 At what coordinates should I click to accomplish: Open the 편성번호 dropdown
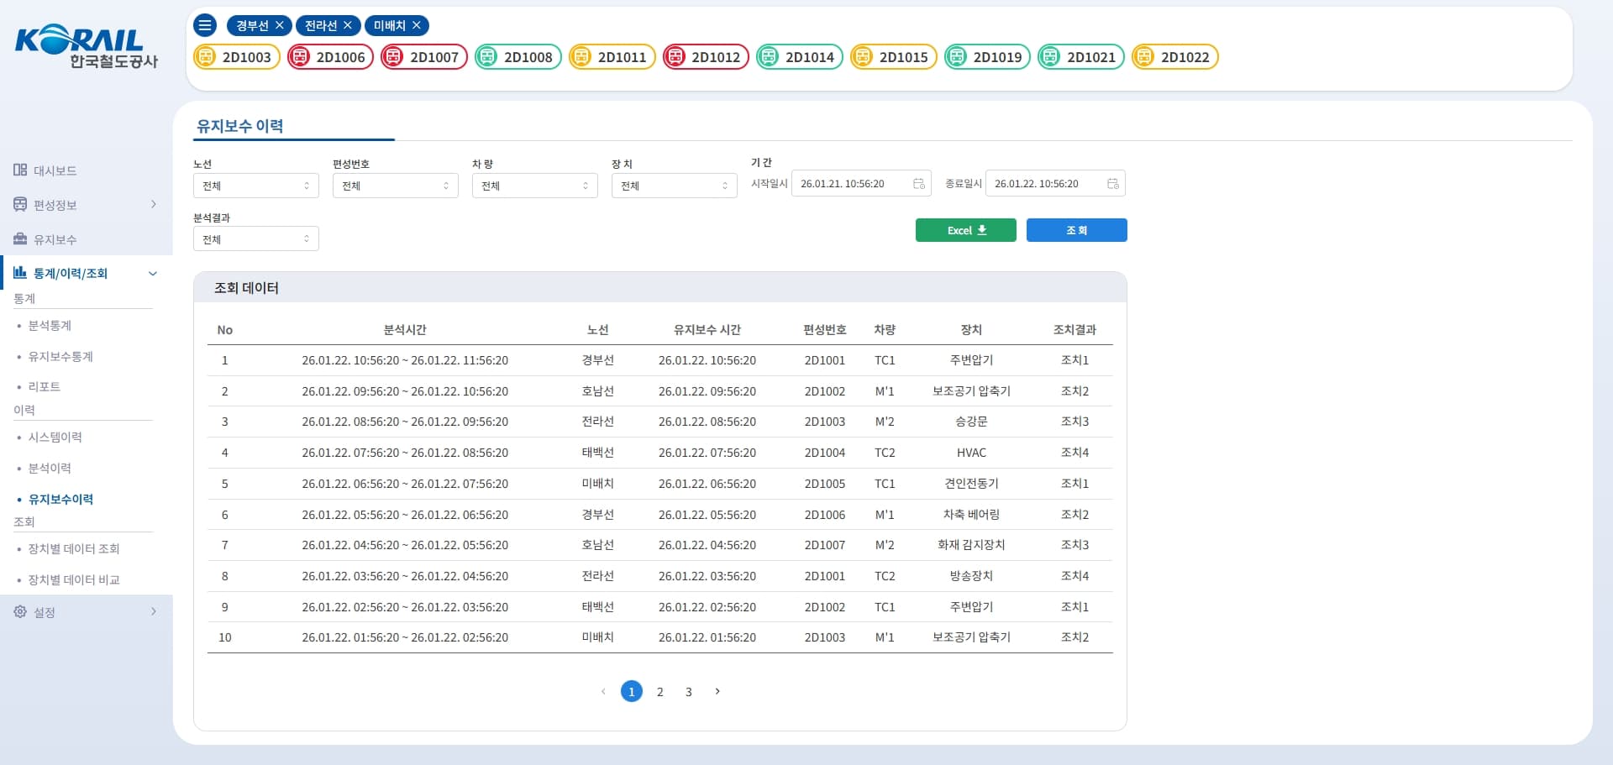point(395,186)
